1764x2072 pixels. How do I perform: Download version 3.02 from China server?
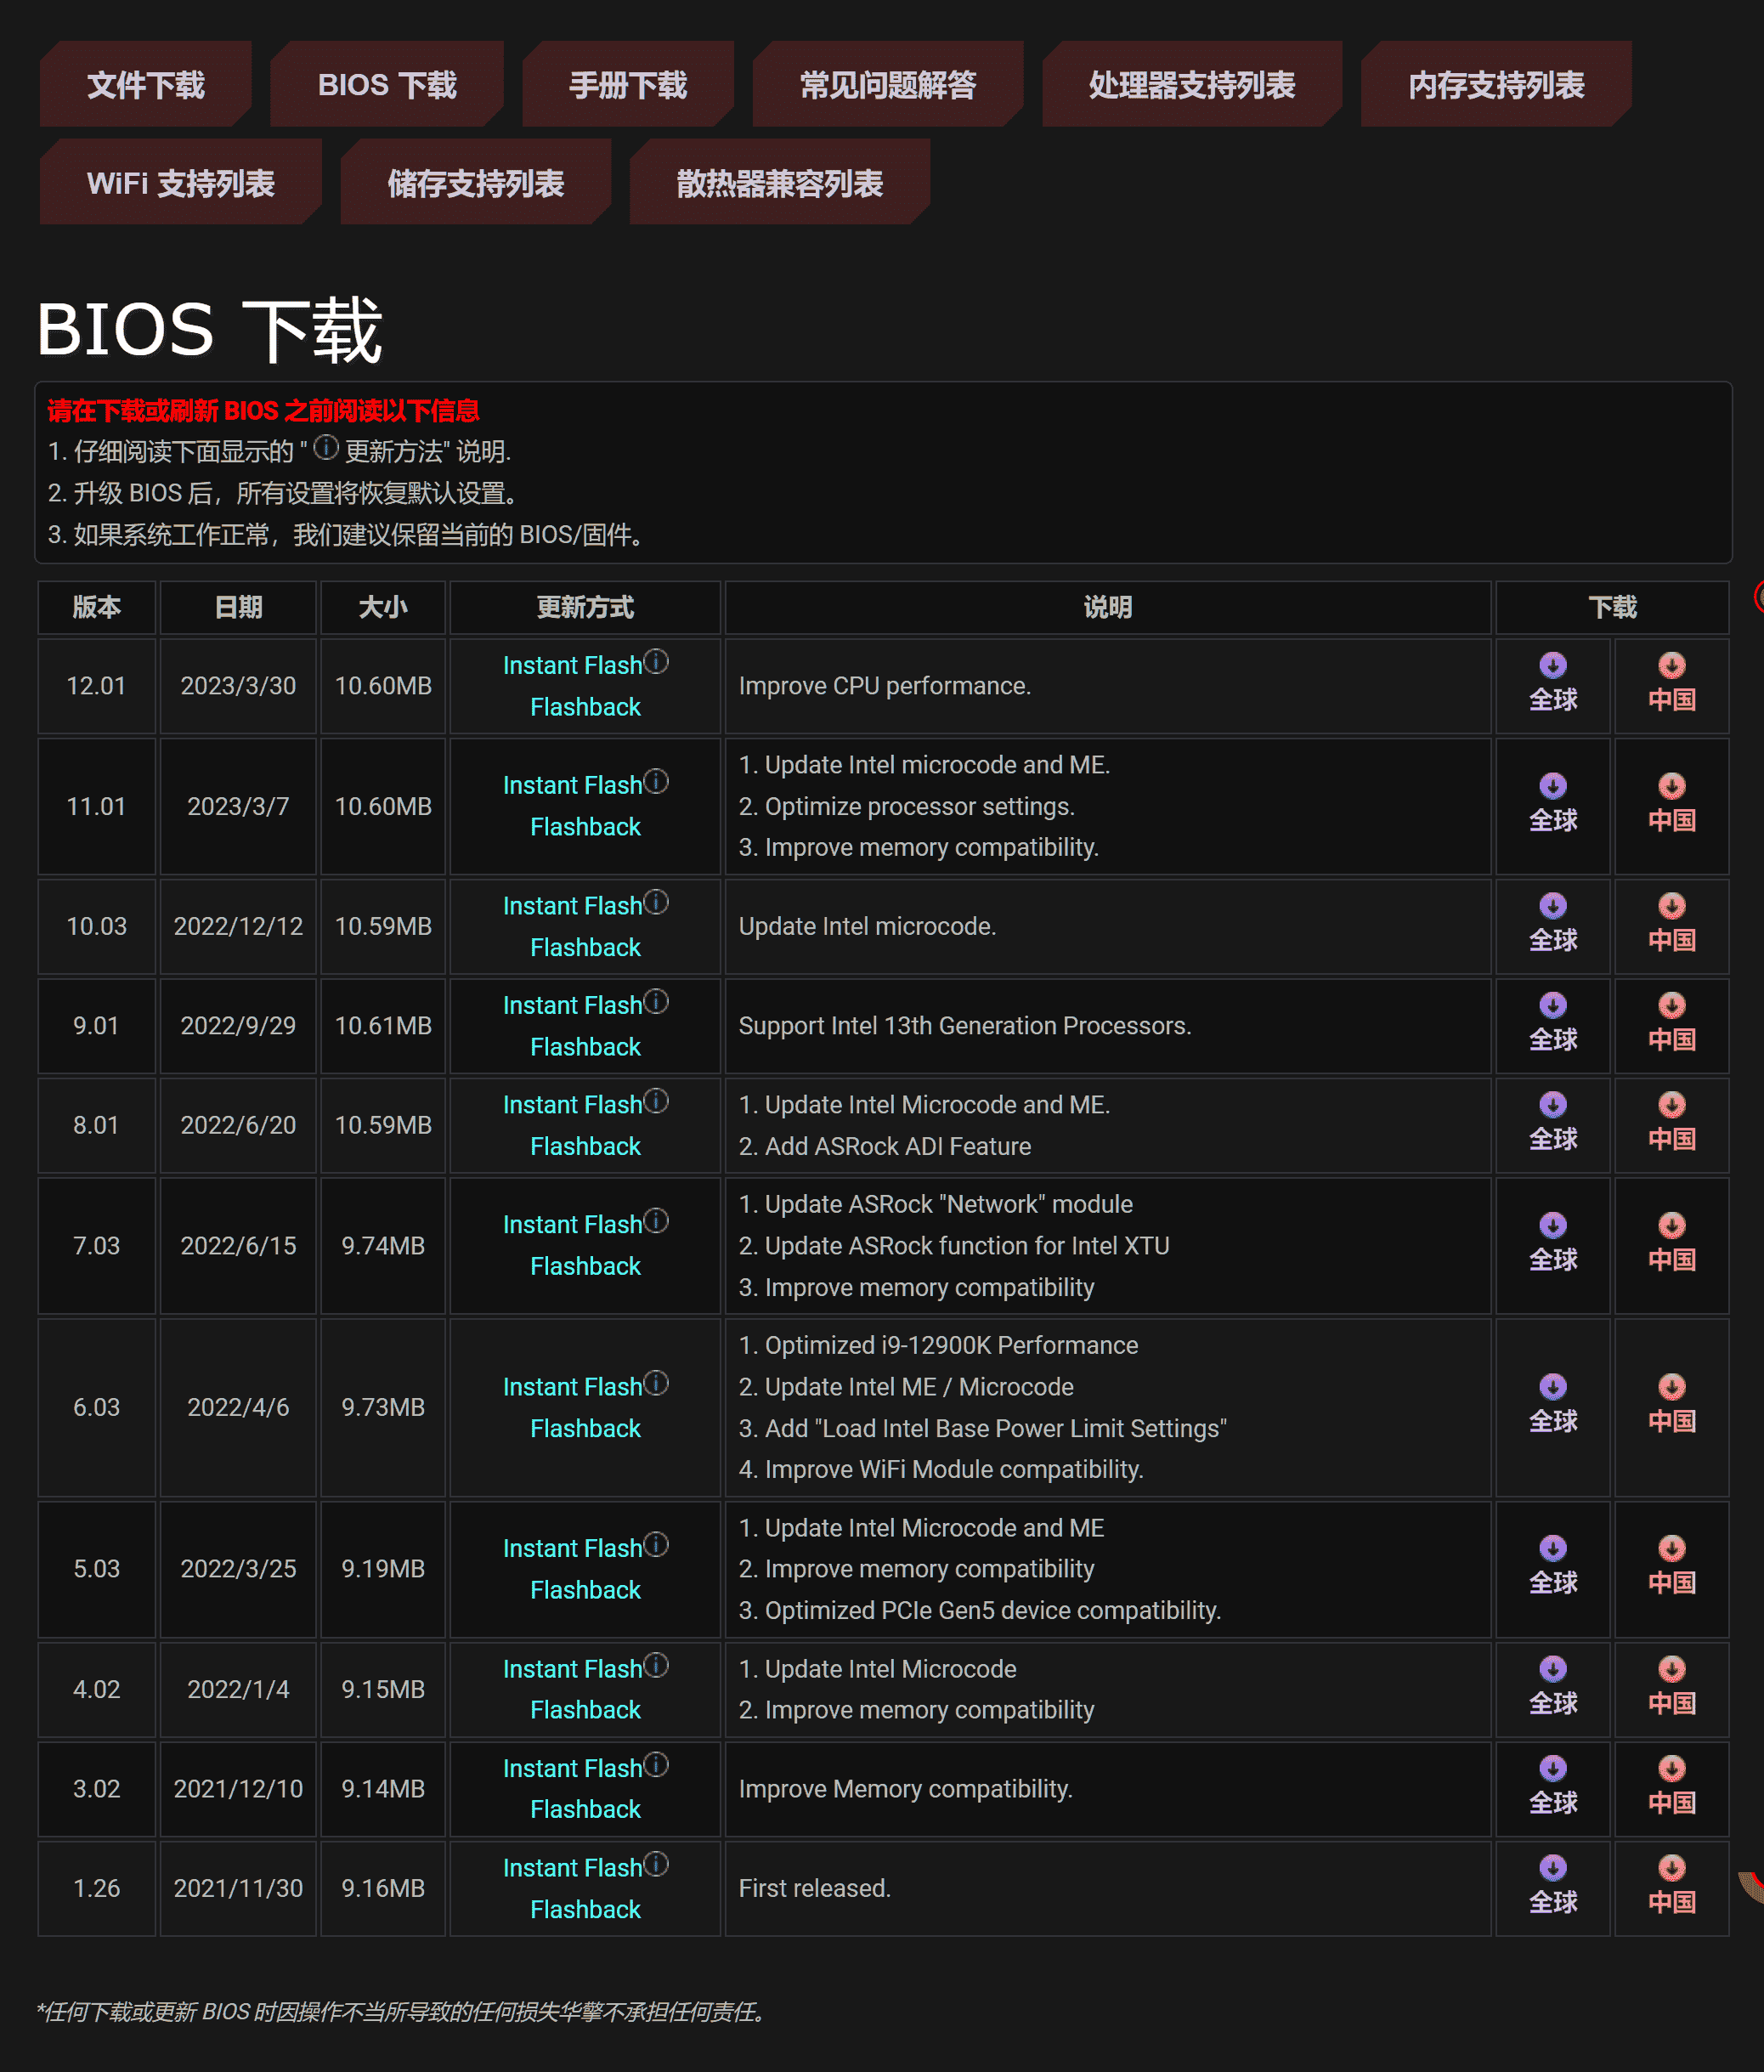click(1671, 1769)
